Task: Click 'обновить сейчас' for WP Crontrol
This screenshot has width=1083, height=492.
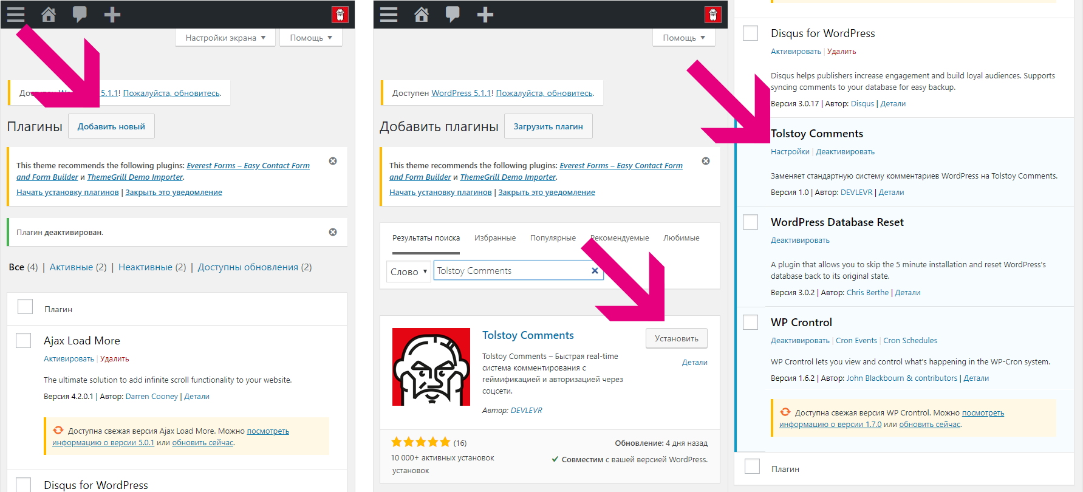Action: 930,425
